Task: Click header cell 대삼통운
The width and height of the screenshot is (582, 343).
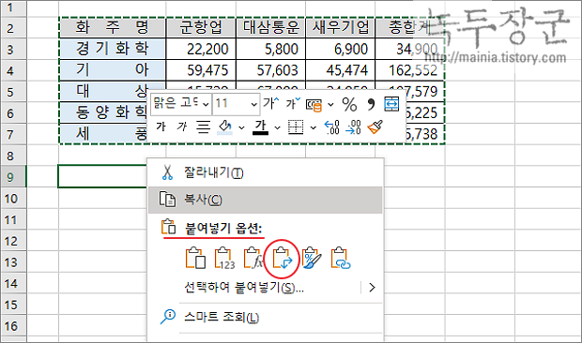Action: point(270,28)
